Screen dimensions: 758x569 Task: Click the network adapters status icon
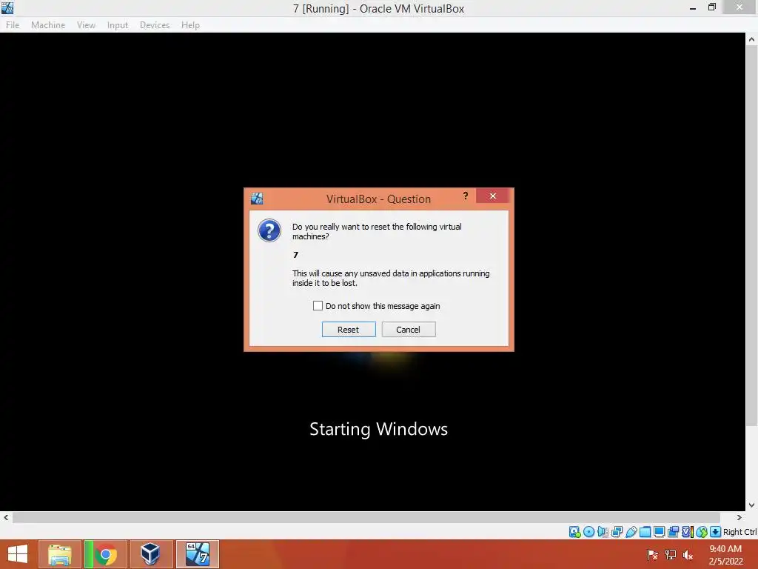point(617,532)
